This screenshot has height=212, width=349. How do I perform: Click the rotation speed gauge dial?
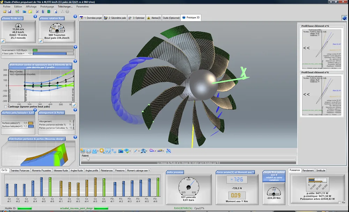pyautogui.click(x=57, y=28)
